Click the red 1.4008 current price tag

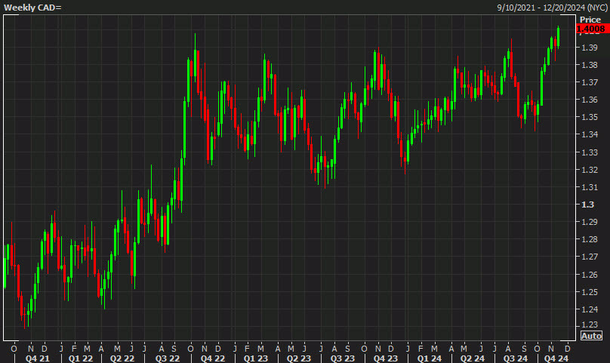pos(592,29)
